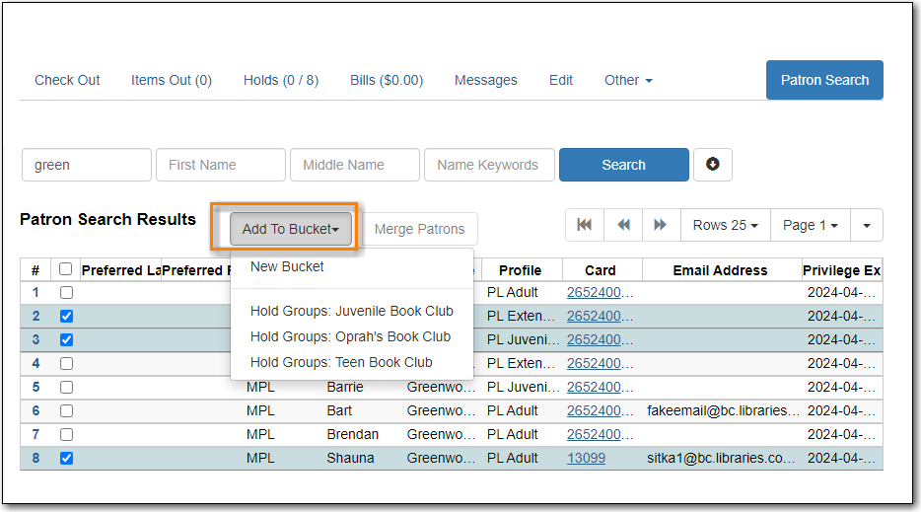Expand the Other menu
921x512 pixels.
[628, 80]
